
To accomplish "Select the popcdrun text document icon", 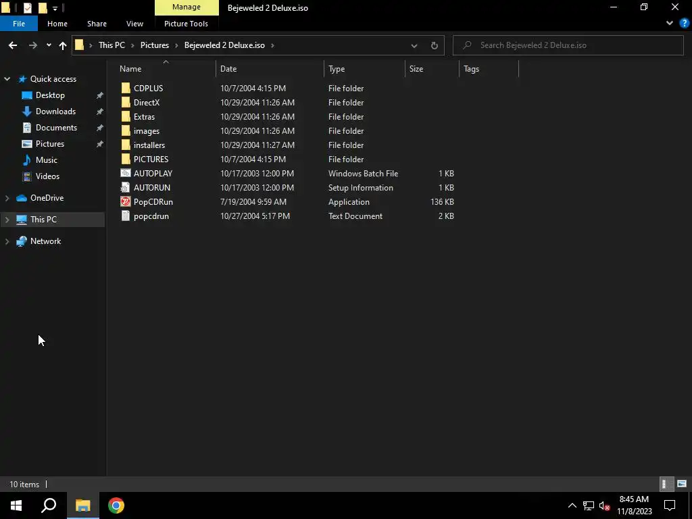I will (126, 216).
